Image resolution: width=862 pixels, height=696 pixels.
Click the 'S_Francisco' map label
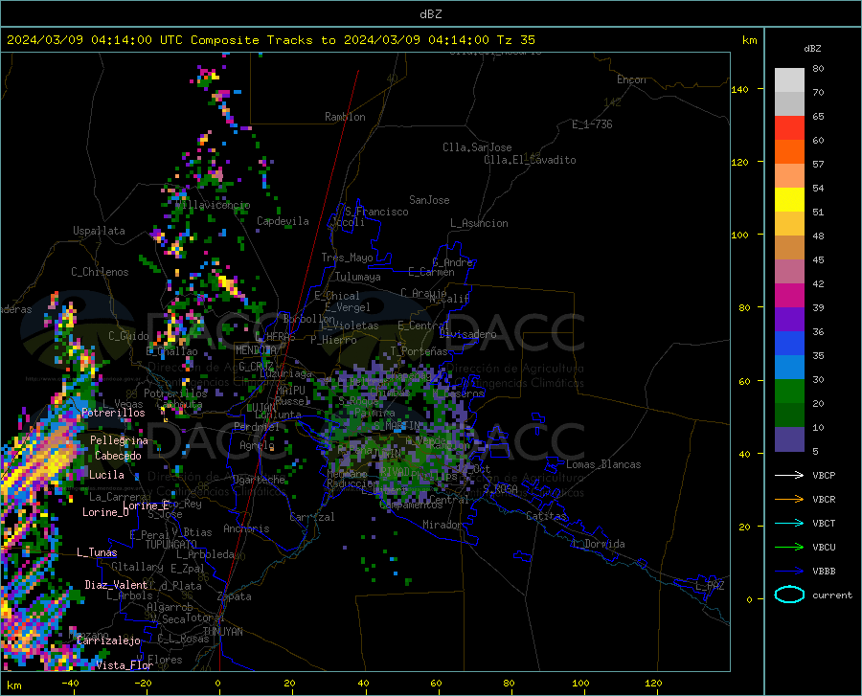pyautogui.click(x=376, y=212)
